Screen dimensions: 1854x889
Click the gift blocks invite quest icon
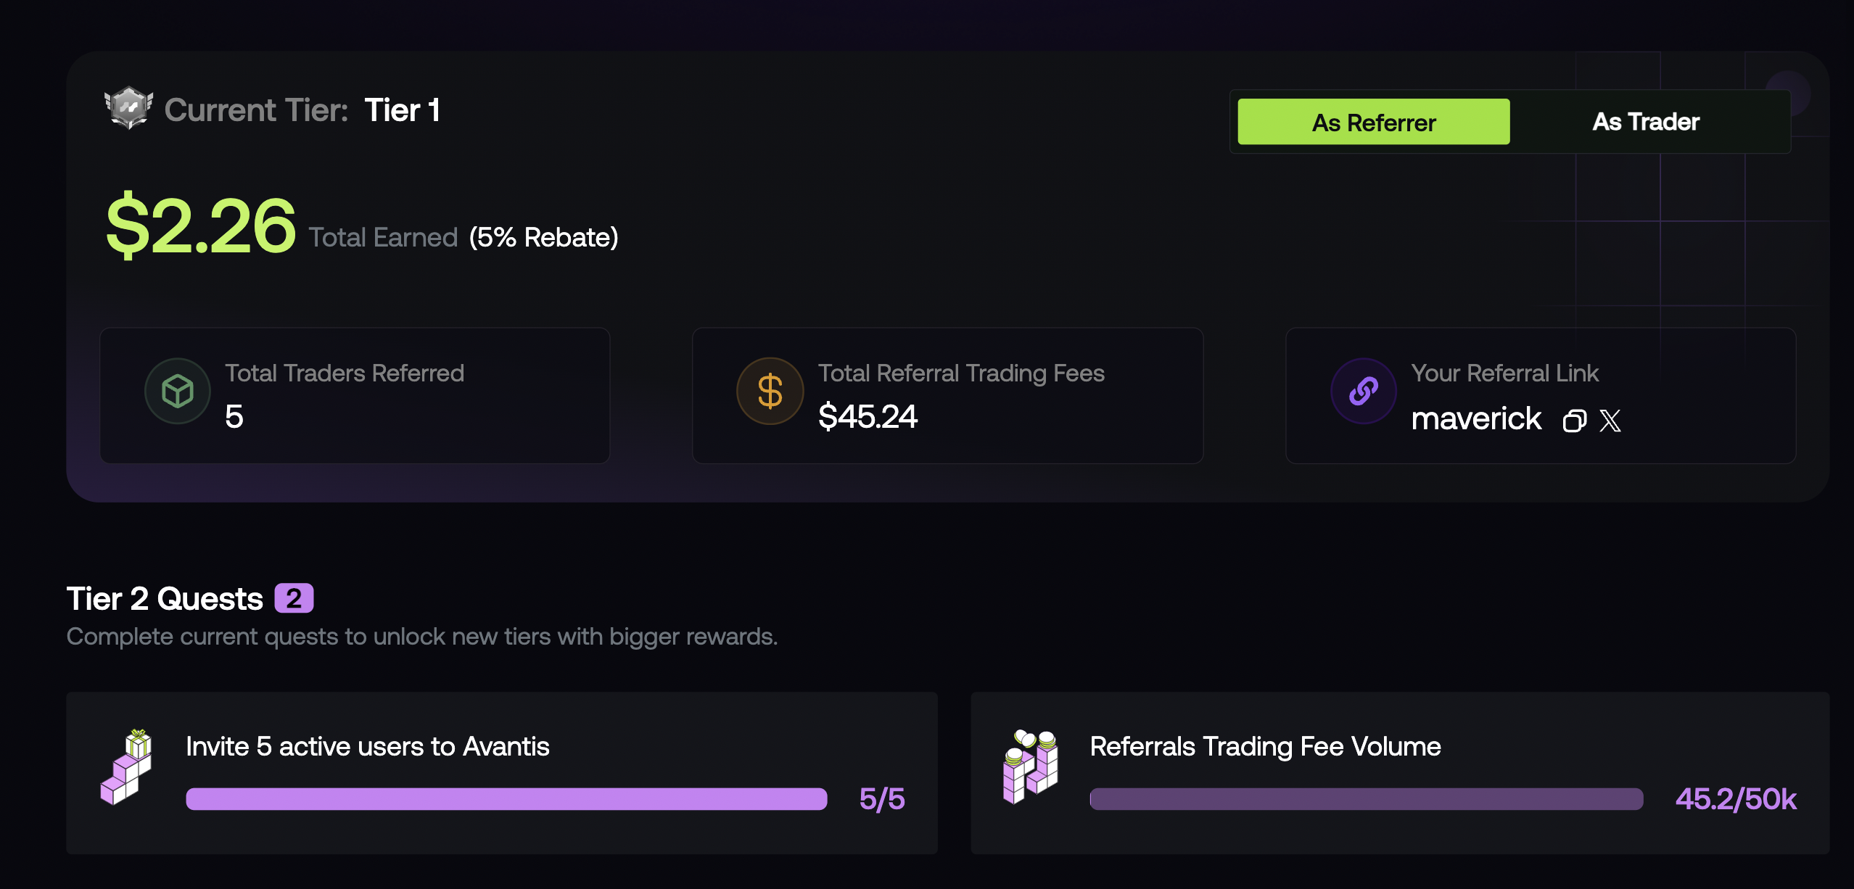(x=127, y=767)
